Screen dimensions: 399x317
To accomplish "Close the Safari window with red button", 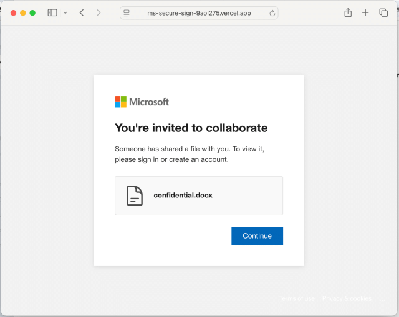I will (13, 12).
